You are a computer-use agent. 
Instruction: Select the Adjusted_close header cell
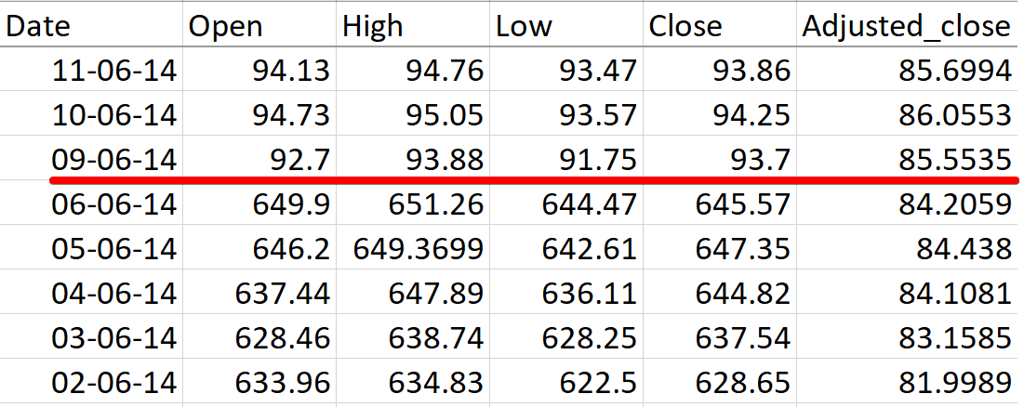[x=908, y=26]
